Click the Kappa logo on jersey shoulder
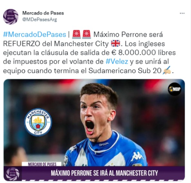The height and width of the screenshot is (183, 191). (138, 157)
